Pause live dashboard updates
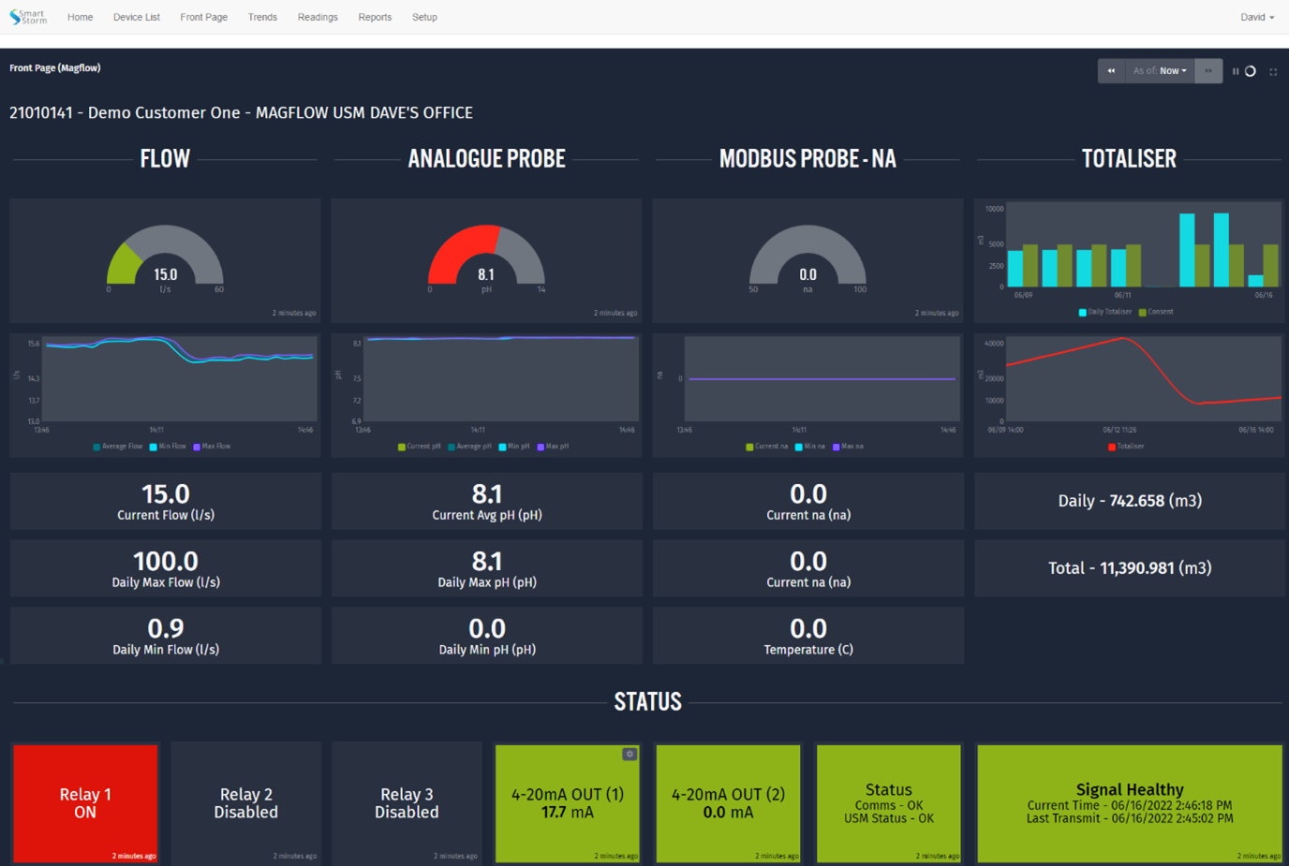 [x=1236, y=70]
